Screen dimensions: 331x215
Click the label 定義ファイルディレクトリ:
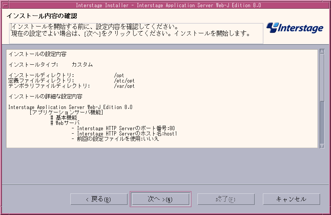coord(41,81)
